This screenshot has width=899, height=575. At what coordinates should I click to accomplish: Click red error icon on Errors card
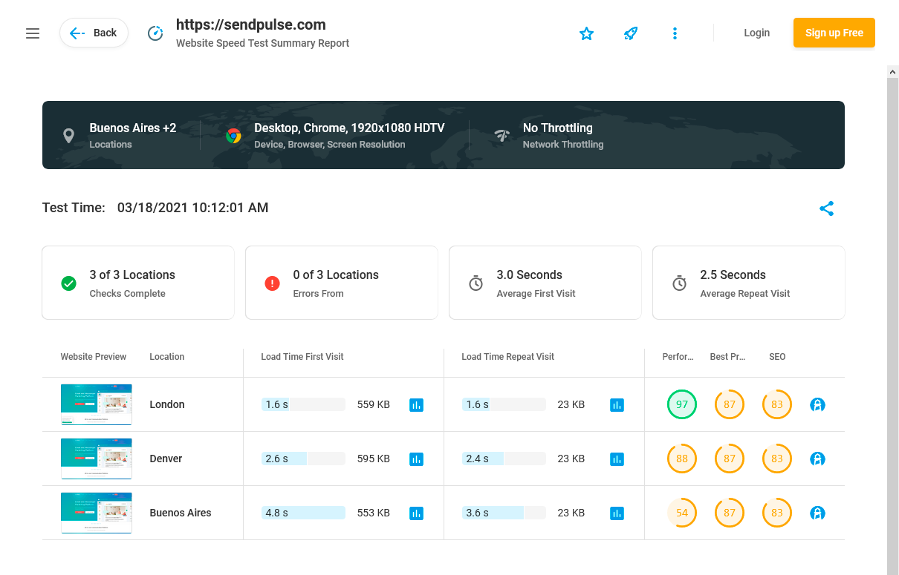[x=272, y=283]
